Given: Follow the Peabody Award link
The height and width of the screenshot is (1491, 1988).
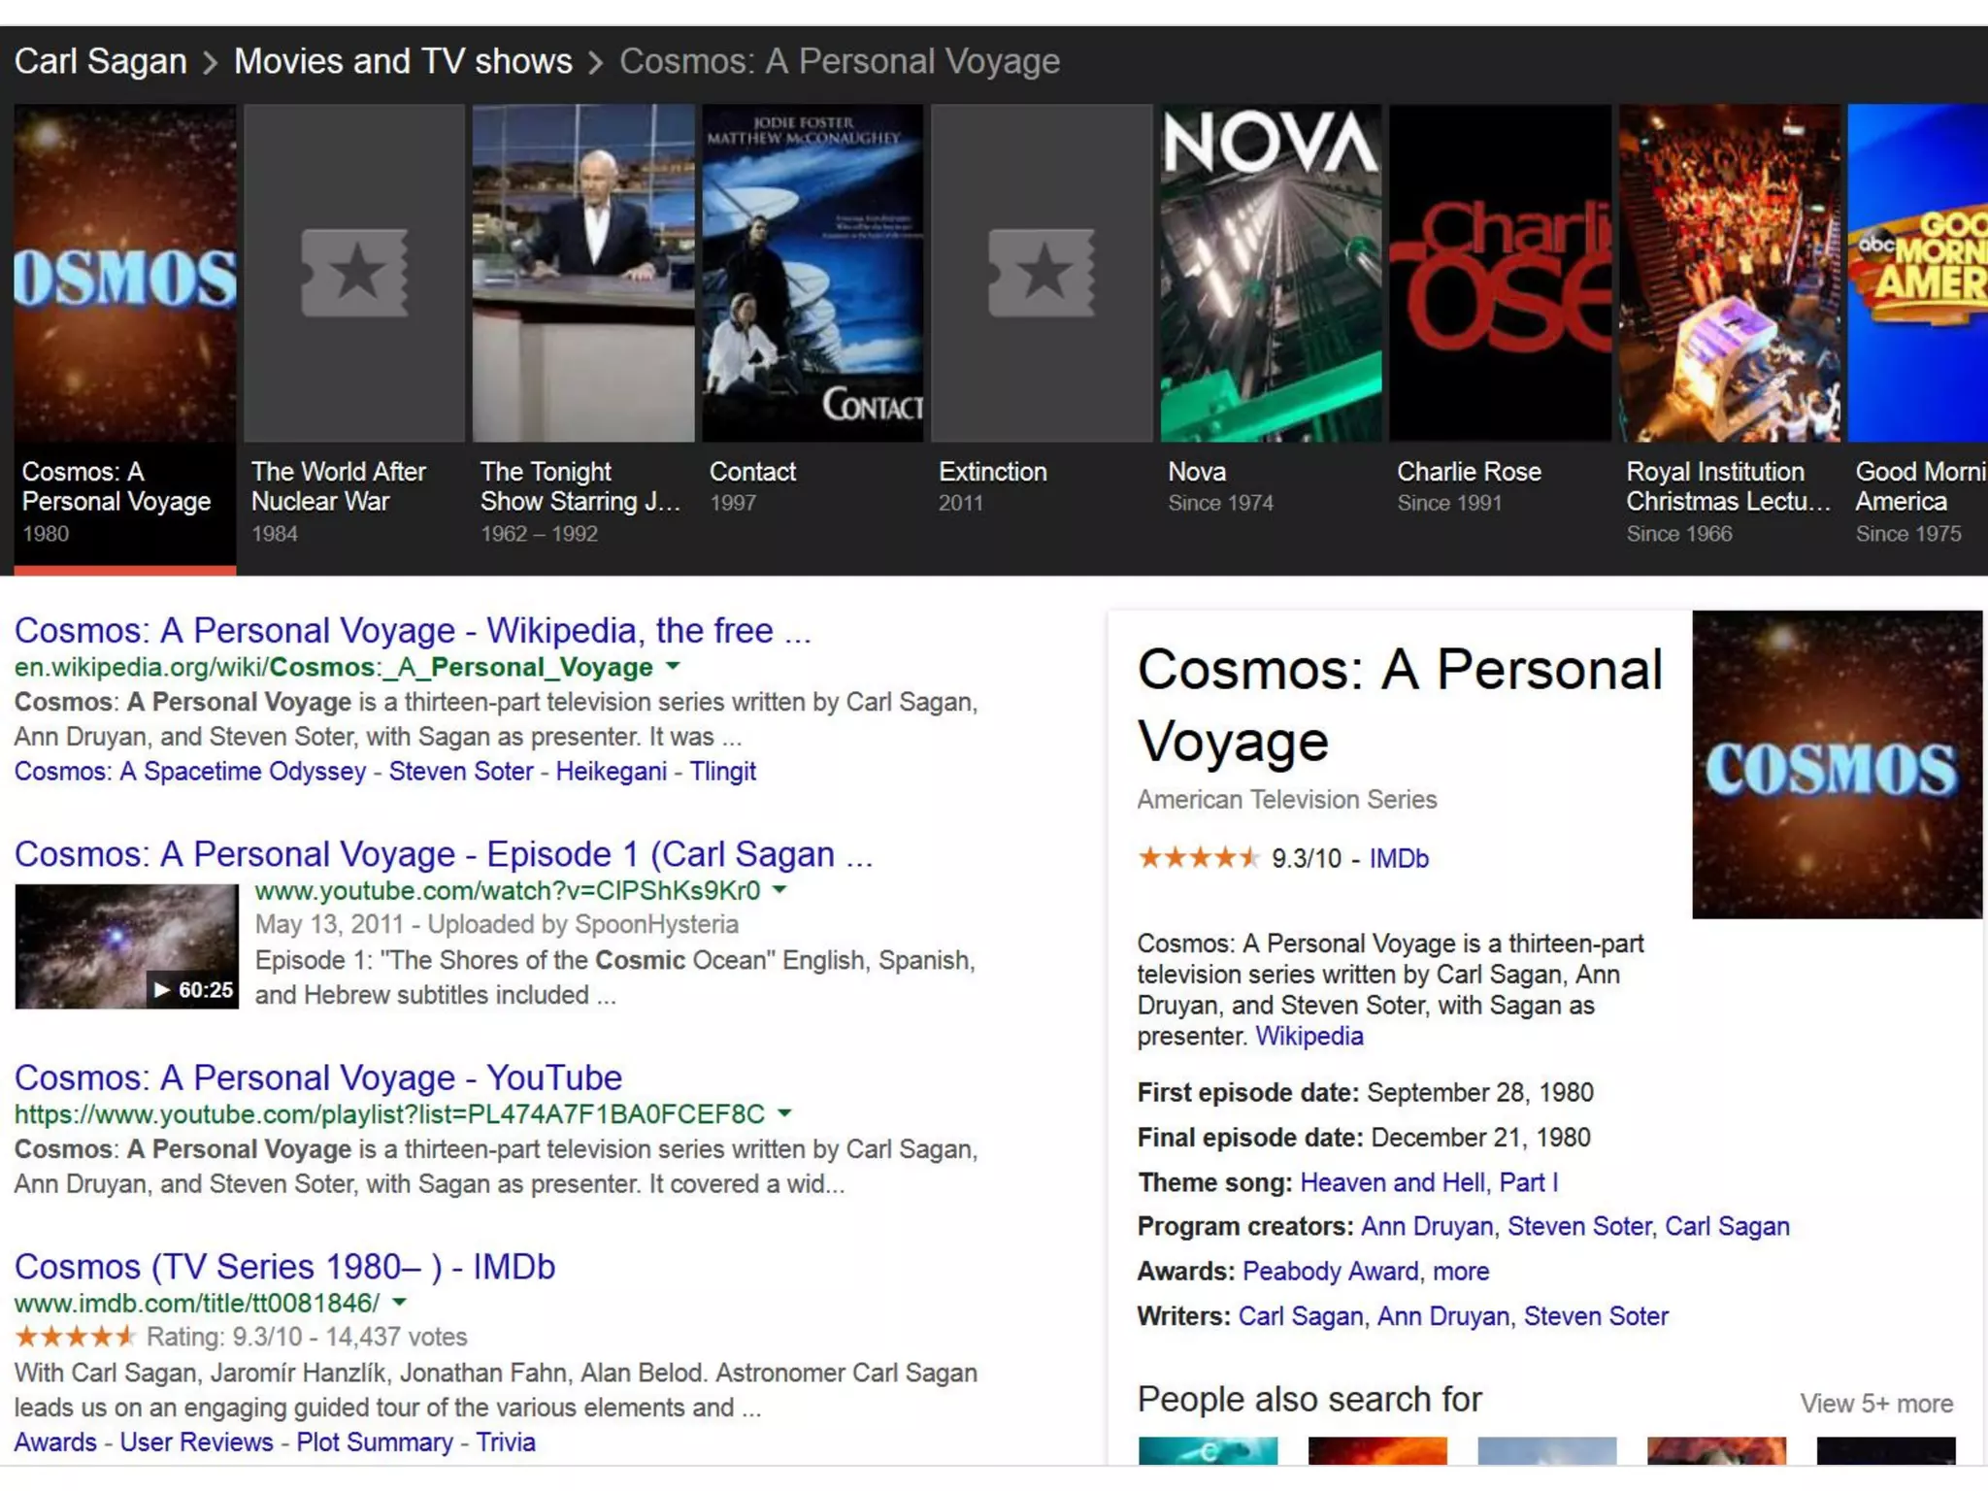Looking at the screenshot, I should click(x=1329, y=1272).
